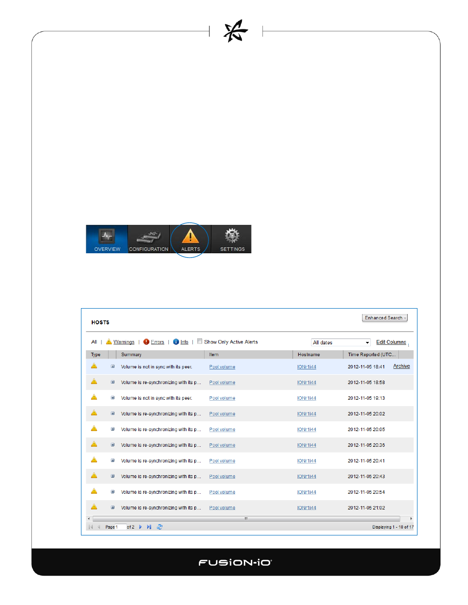468x605 pixels.
Task: Switch to the Configuration tab
Action: click(149, 239)
